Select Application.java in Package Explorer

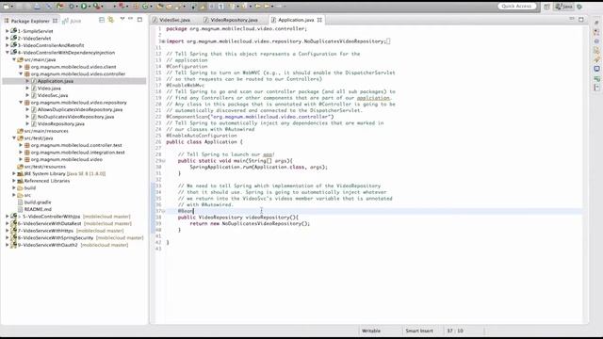56,81
